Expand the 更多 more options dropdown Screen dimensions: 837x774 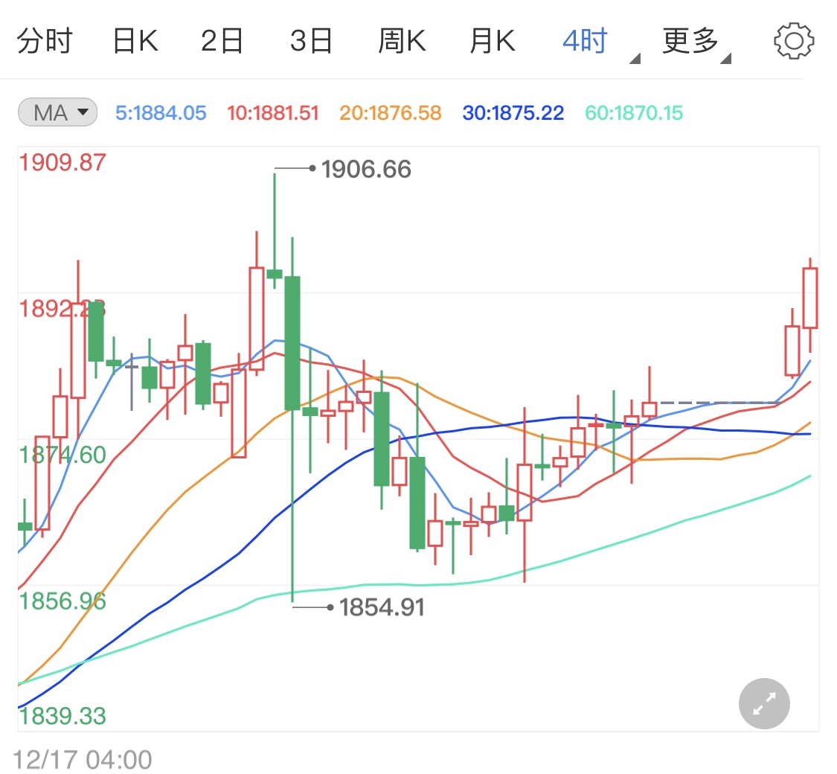coord(696,42)
